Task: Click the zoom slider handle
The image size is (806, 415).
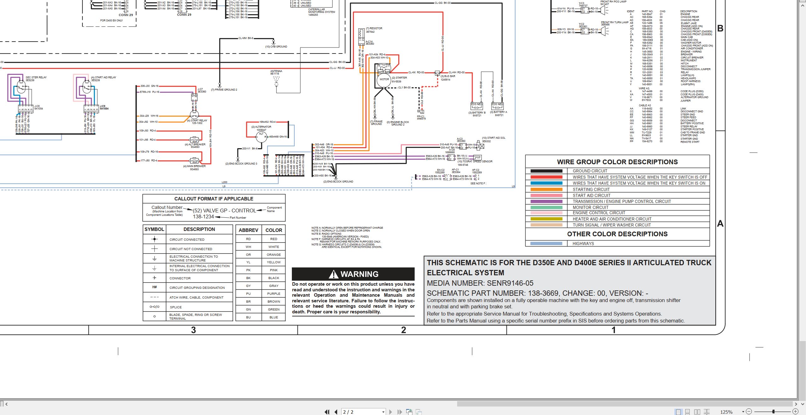Action: tap(773, 412)
